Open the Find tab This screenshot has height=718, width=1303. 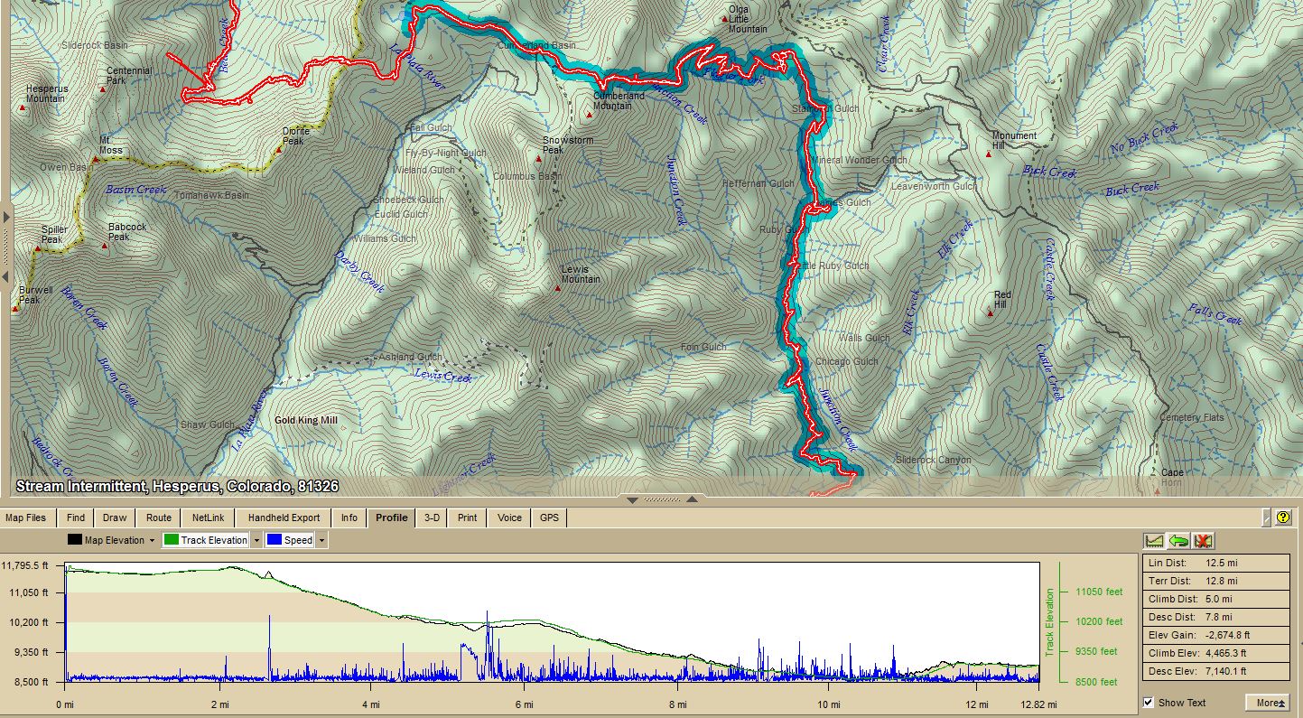76,518
